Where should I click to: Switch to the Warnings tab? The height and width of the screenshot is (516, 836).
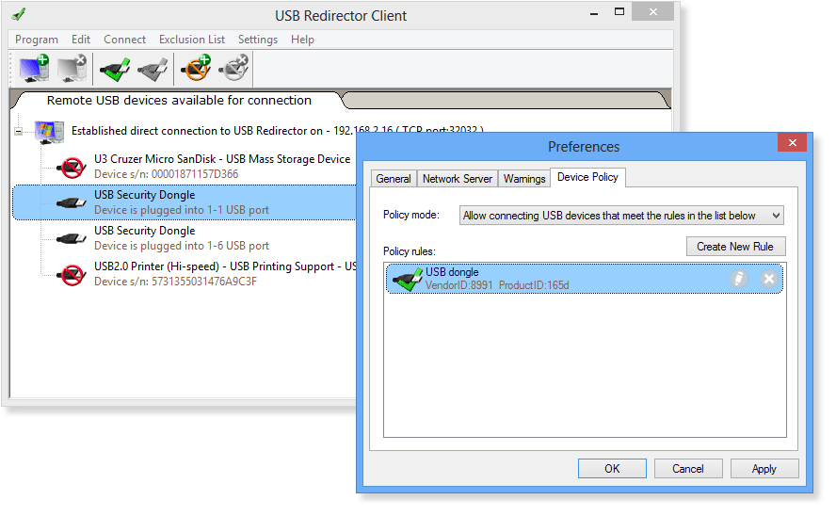[524, 179]
